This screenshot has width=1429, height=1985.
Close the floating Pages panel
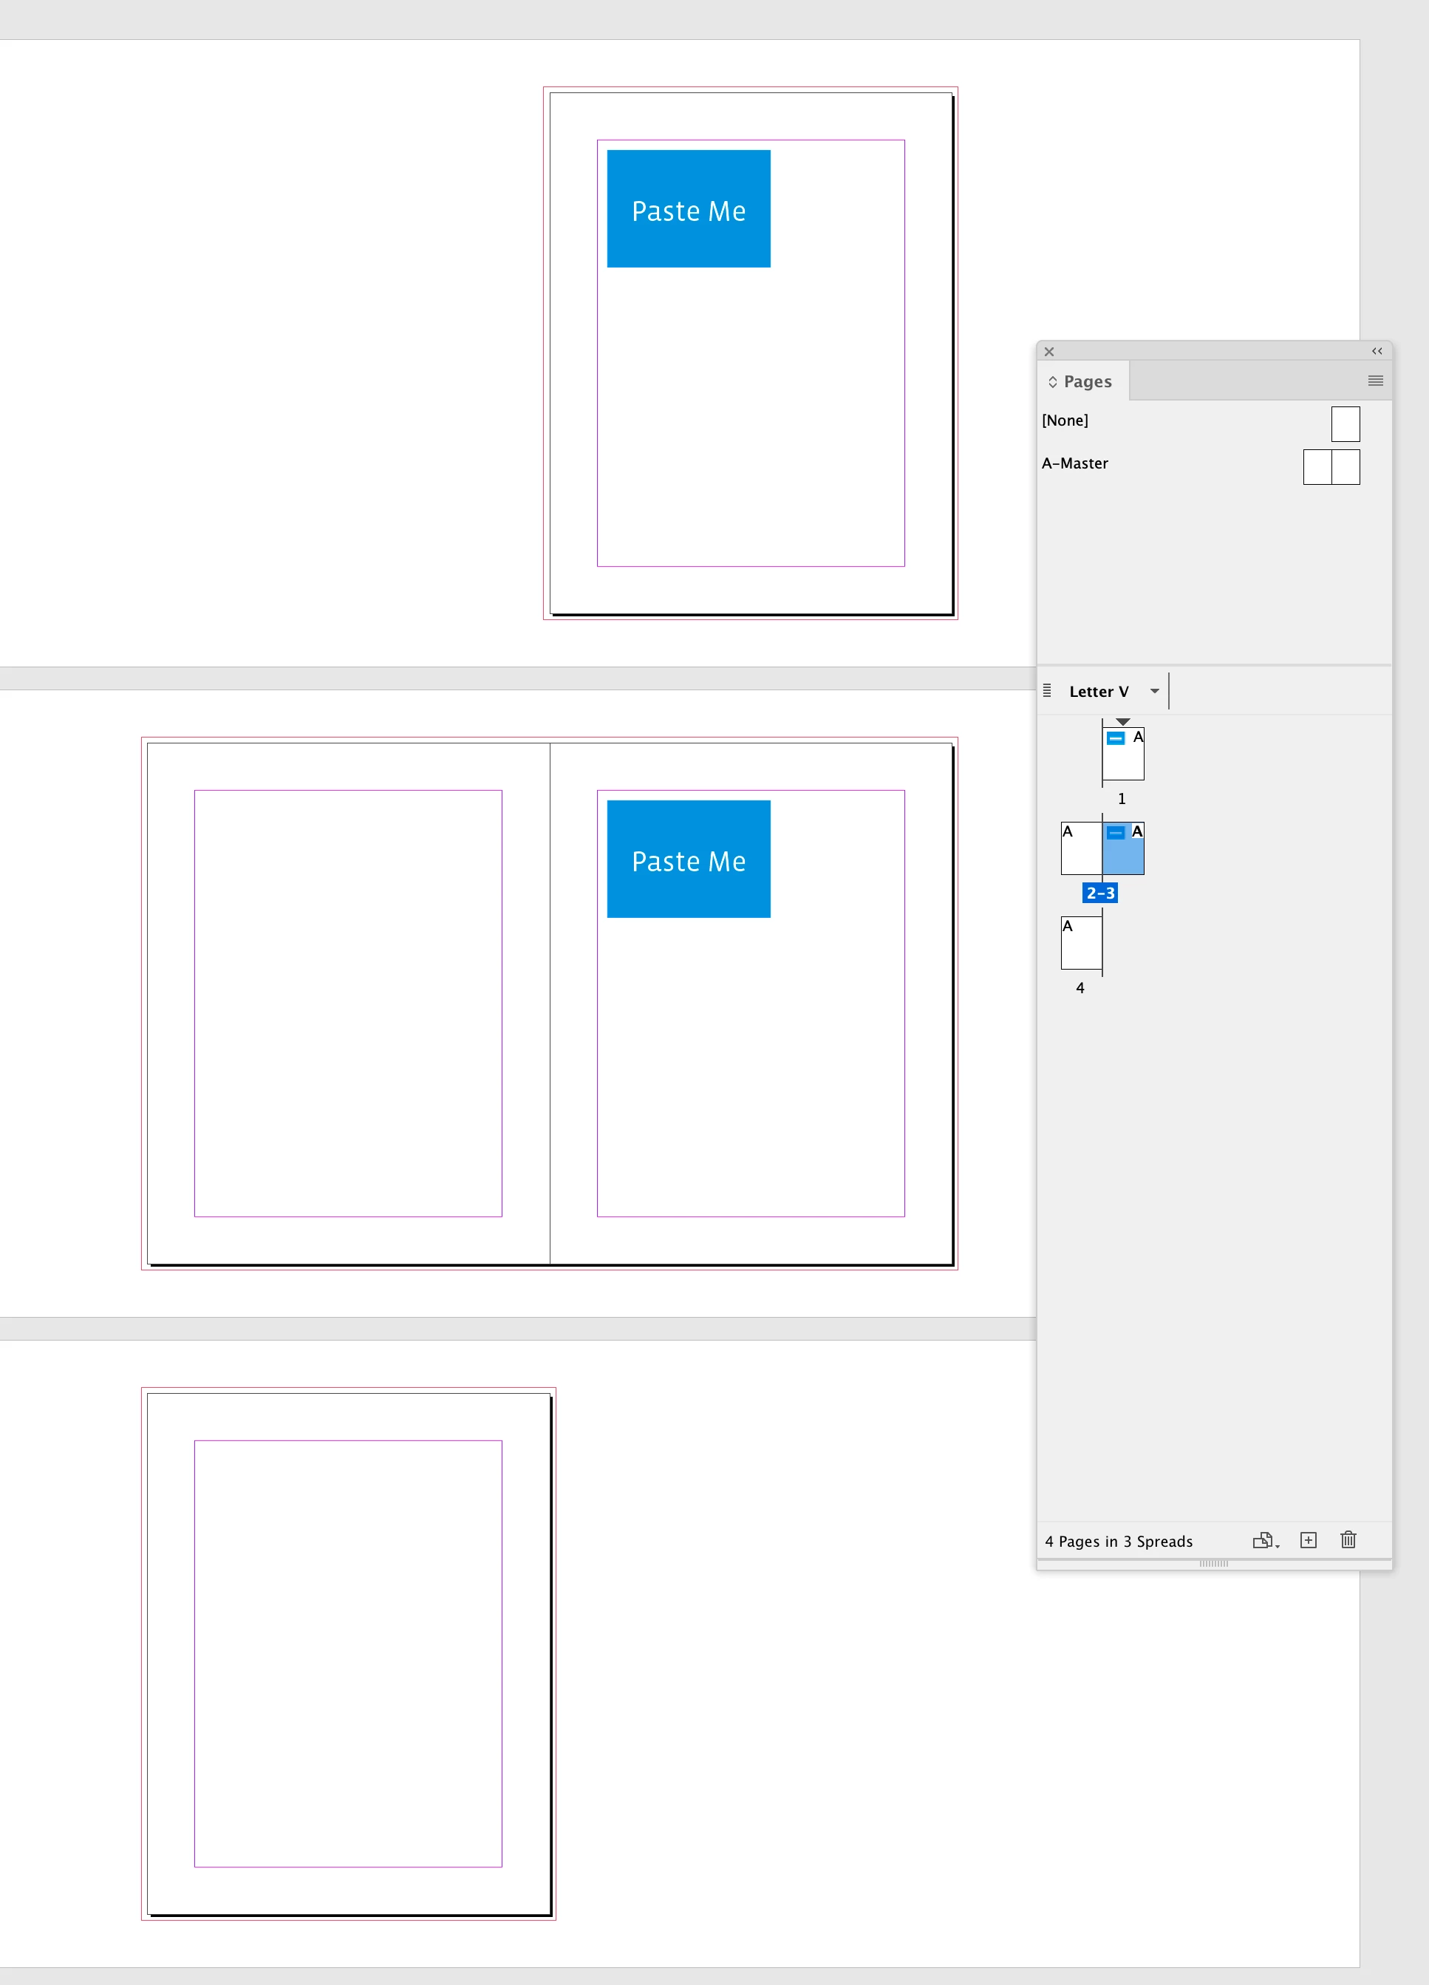click(x=1049, y=352)
